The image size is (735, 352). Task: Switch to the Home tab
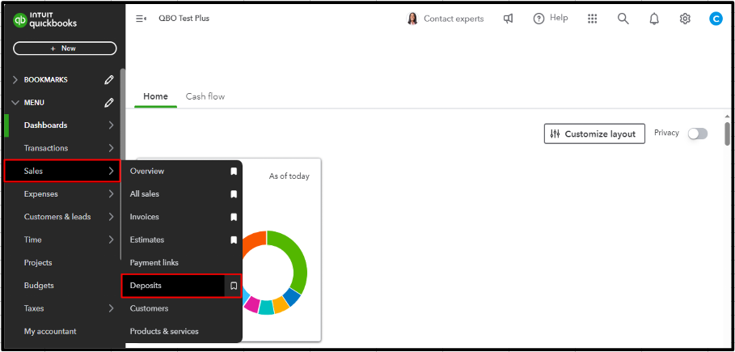[x=155, y=96]
